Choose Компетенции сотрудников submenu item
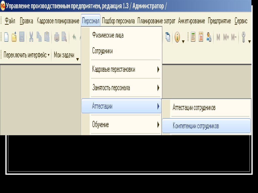Image resolution: width=258 pixels, height=193 pixels. [206, 126]
